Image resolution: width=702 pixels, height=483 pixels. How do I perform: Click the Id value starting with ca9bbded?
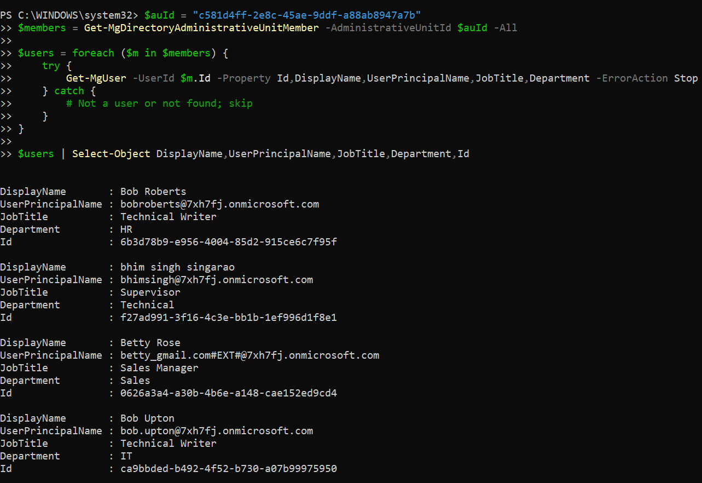229,469
